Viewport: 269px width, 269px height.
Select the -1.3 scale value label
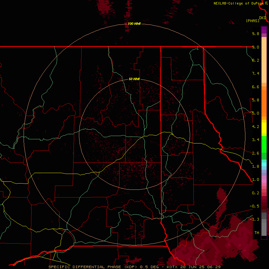click(254, 219)
